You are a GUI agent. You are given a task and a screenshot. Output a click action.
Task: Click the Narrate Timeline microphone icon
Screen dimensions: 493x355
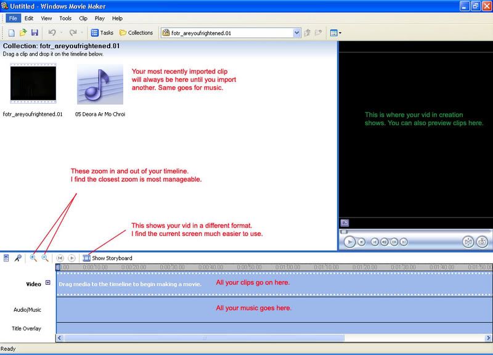coord(18,258)
